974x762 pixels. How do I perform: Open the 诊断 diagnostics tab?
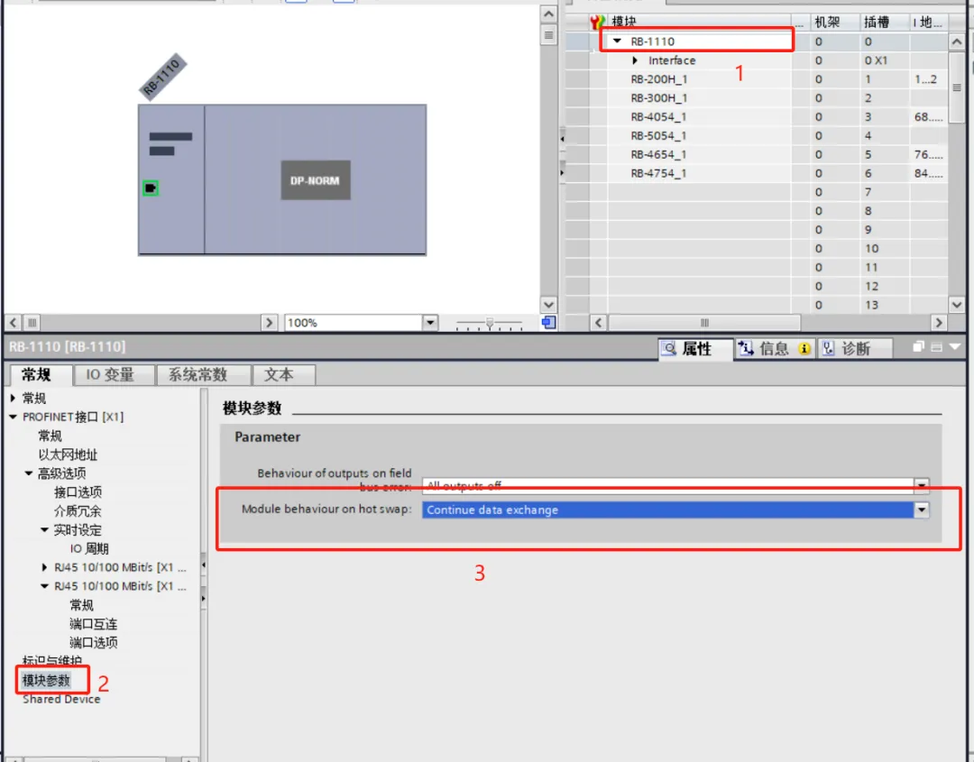(x=846, y=349)
